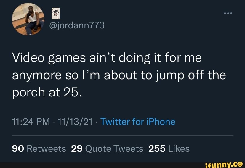Open the @jordann773 profile handle
This screenshot has width=245, height=168.
click(x=76, y=26)
